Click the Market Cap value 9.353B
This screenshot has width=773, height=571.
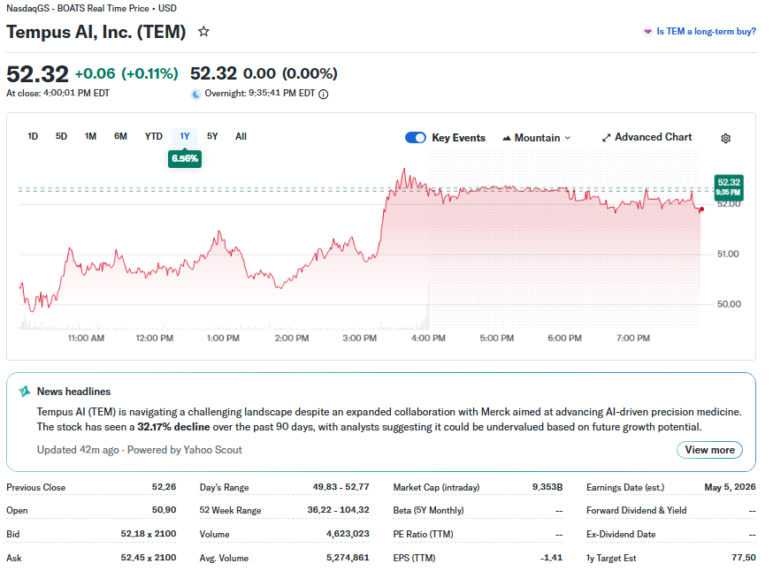[547, 487]
